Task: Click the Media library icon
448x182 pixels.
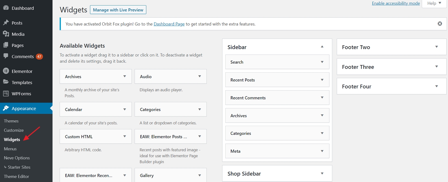Action: click(x=6, y=34)
